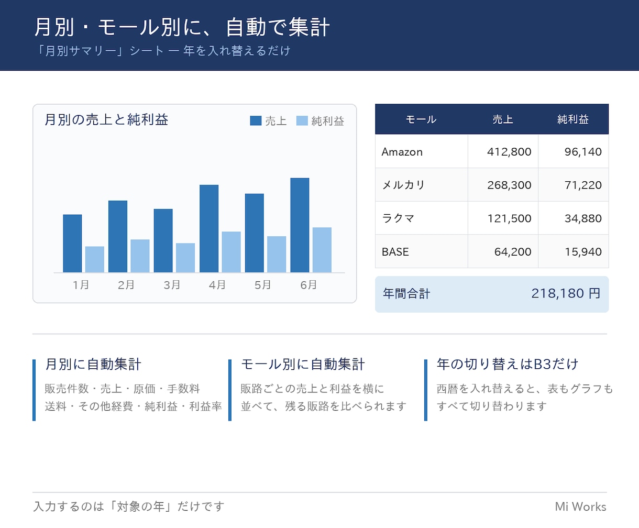Image resolution: width=639 pixels, height=528 pixels.
Task: Click the 売上 table column header
Action: click(x=503, y=119)
